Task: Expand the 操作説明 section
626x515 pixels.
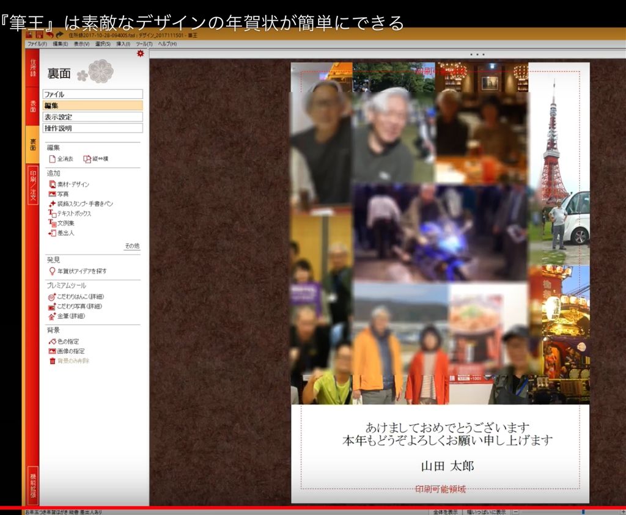Action: 92,128
